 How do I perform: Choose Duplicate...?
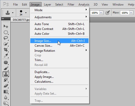[x=59, y=72]
